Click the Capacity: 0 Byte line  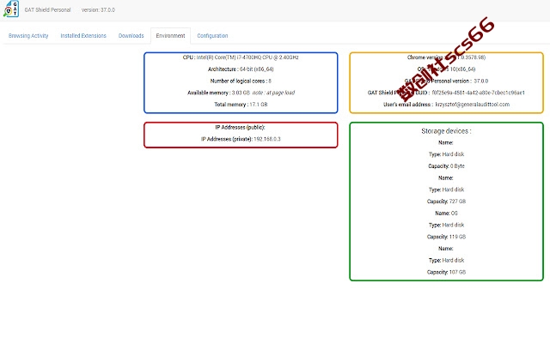446,165
